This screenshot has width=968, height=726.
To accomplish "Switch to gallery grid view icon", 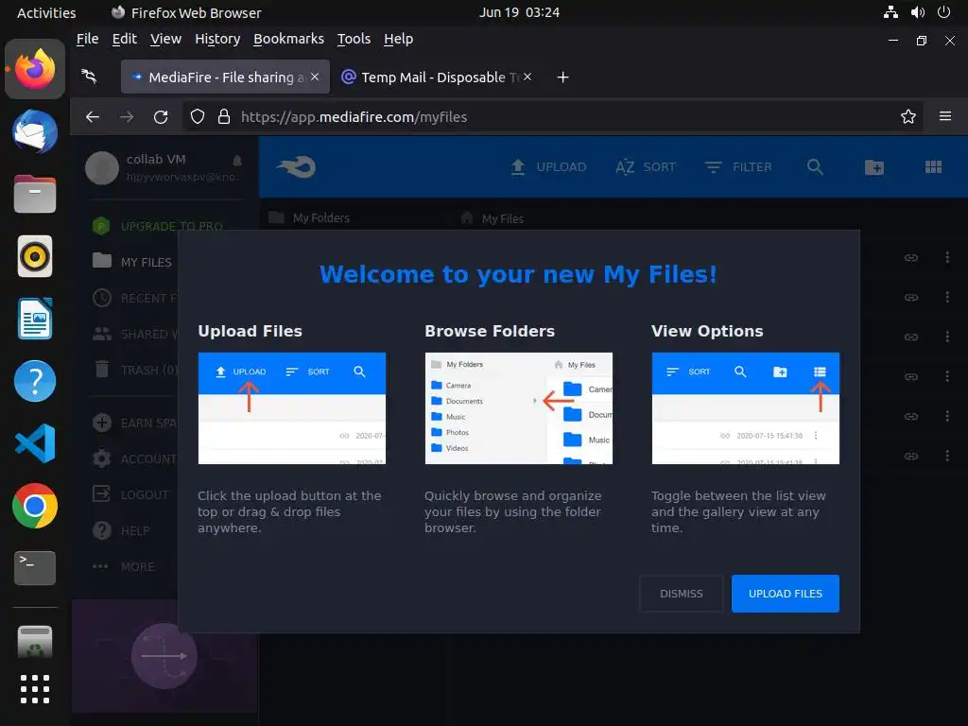I will point(933,166).
